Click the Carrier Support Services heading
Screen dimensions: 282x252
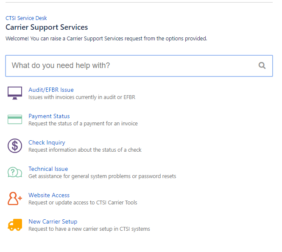tap(47, 27)
